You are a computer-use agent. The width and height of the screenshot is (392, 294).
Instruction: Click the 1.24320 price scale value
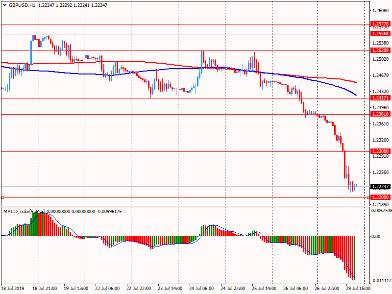381,92
